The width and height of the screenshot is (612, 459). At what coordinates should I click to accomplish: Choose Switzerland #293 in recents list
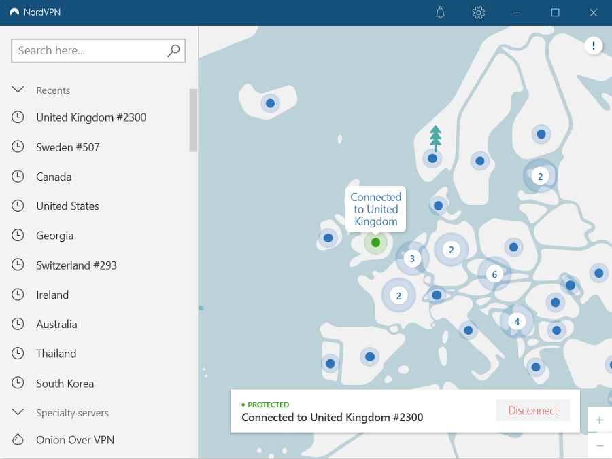click(76, 265)
